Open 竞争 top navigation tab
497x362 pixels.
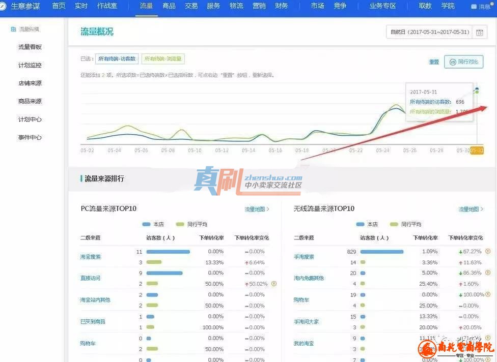tap(340, 6)
